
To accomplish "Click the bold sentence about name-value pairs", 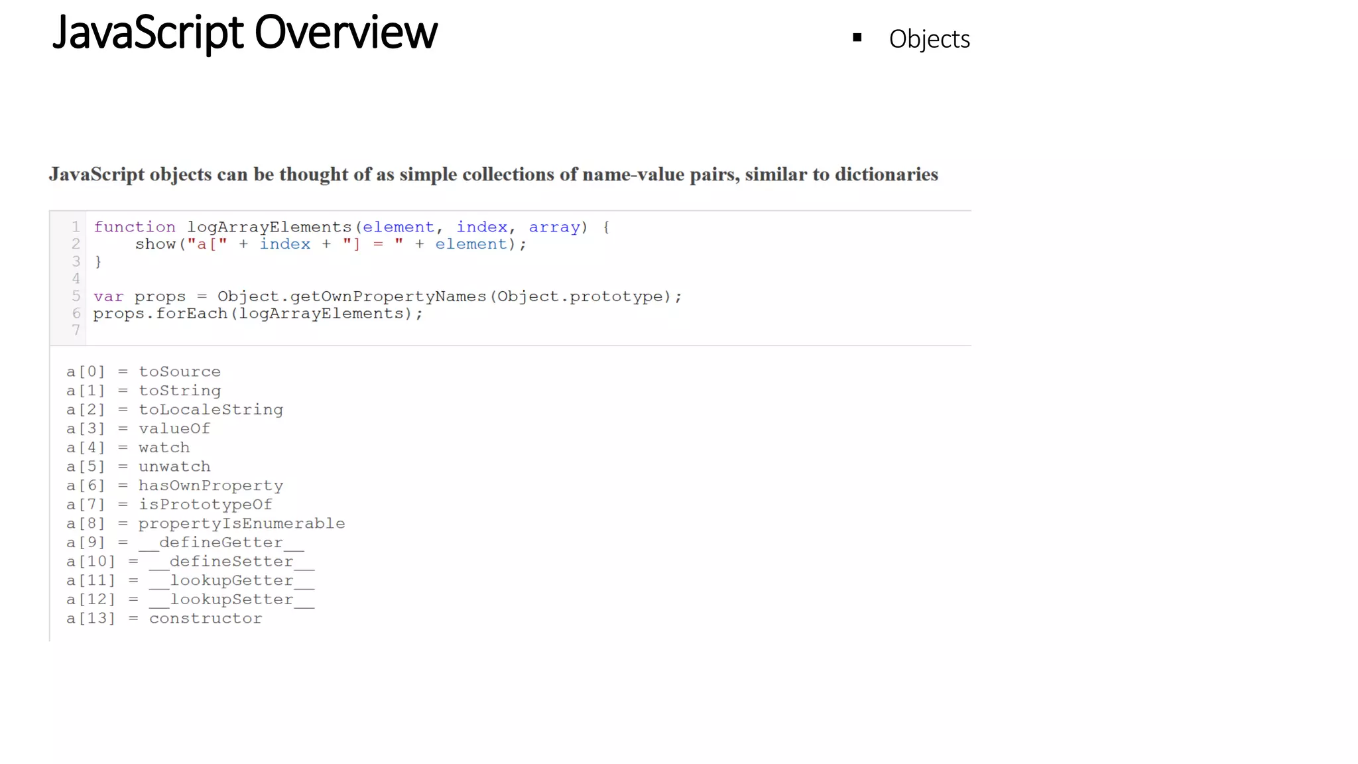I will tap(493, 174).
